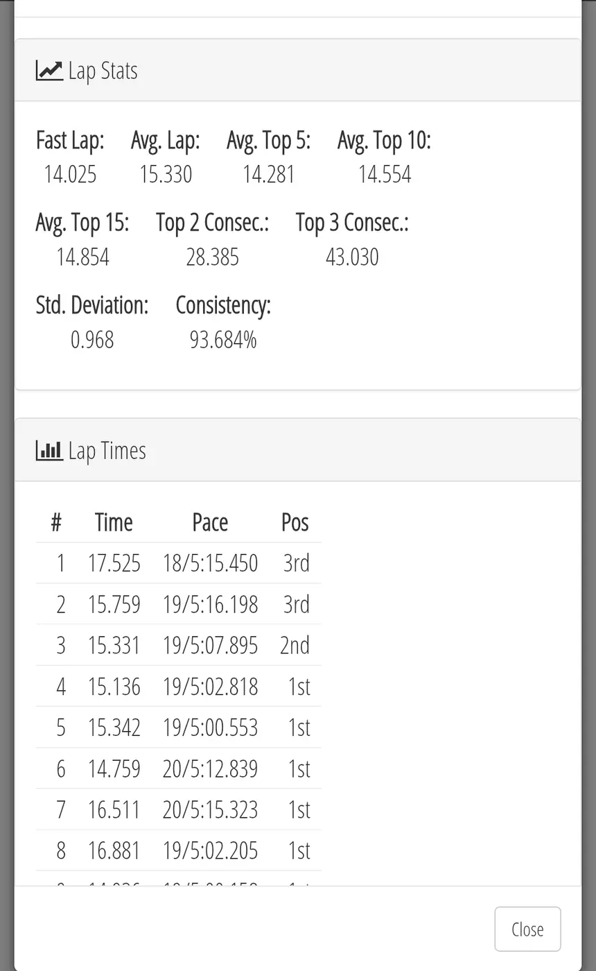The width and height of the screenshot is (596, 971).
Task: Click the Consistency value 93.684%
Action: [x=223, y=340]
